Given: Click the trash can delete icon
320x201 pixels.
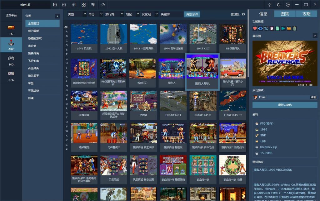Looking at the screenshot, I should tap(295, 28).
